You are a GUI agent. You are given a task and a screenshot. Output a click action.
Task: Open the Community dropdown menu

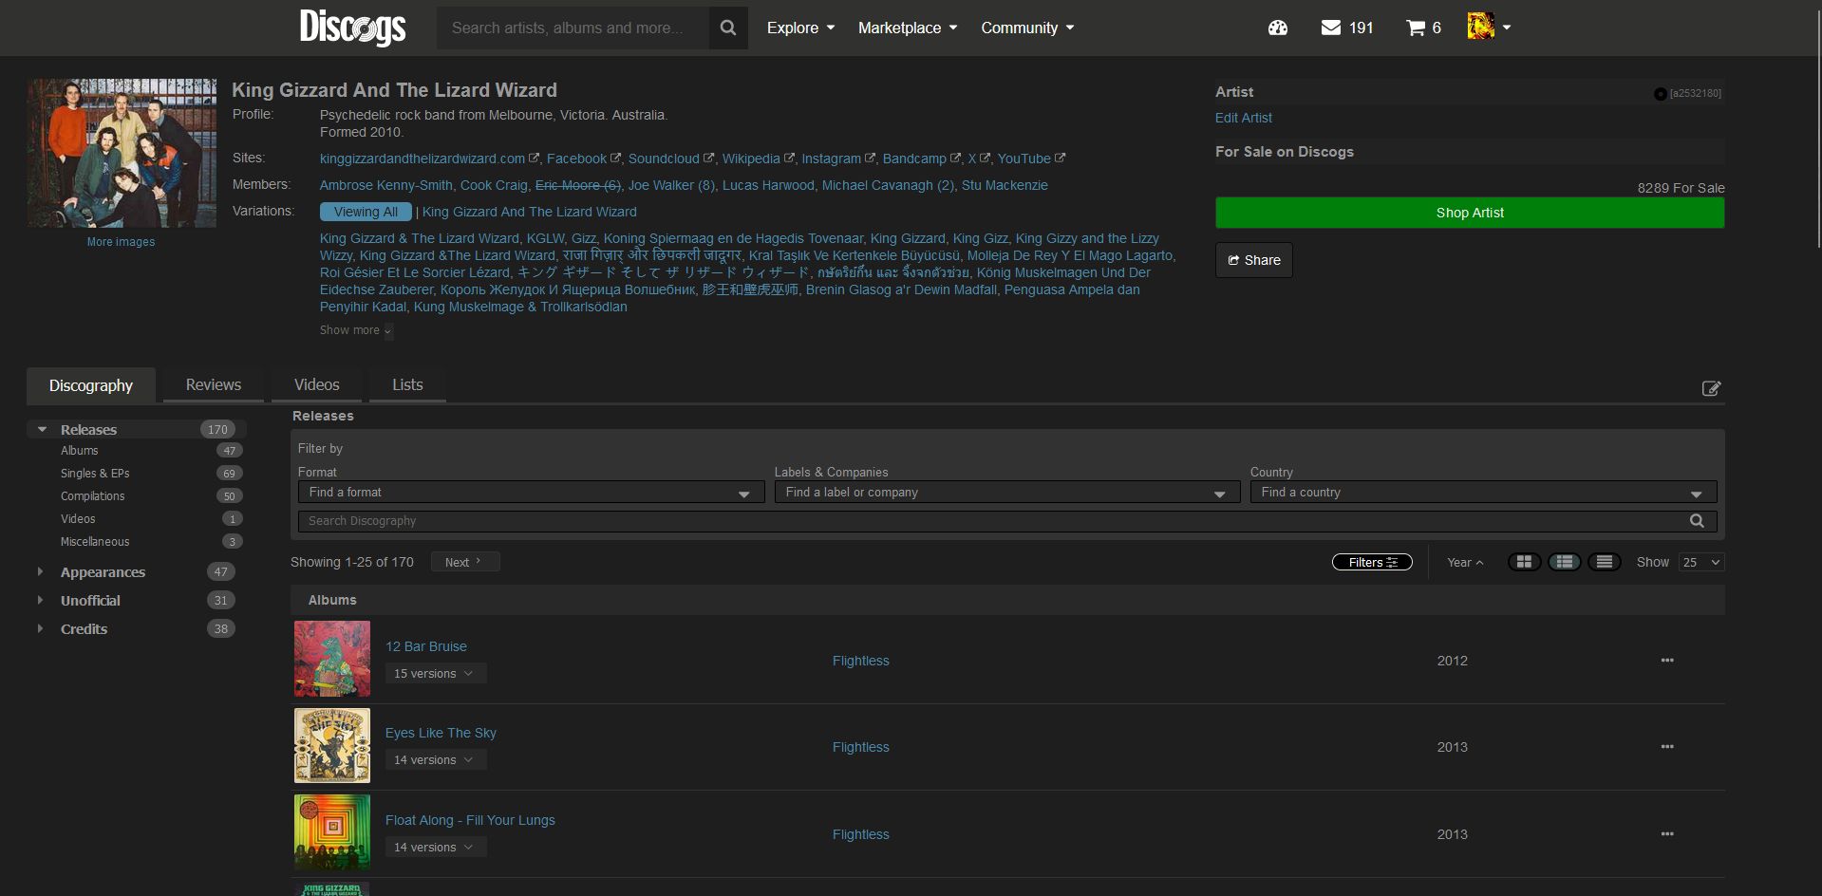[x=1027, y=28]
